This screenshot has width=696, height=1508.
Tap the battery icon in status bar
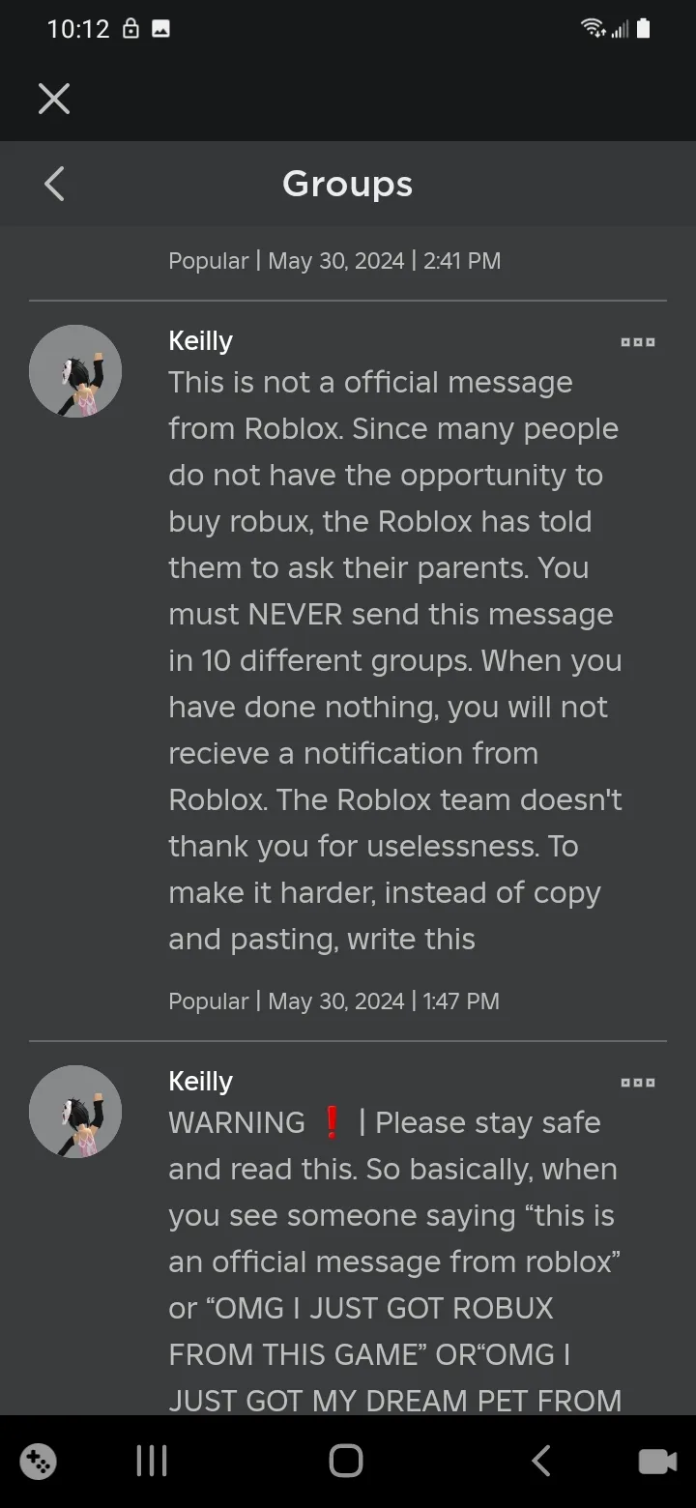tap(643, 29)
